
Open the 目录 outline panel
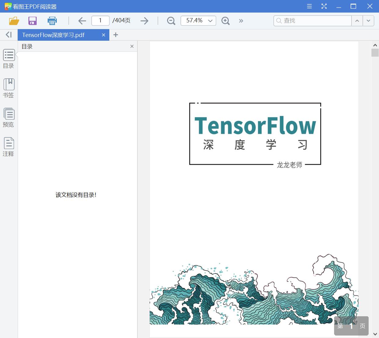tap(9, 59)
